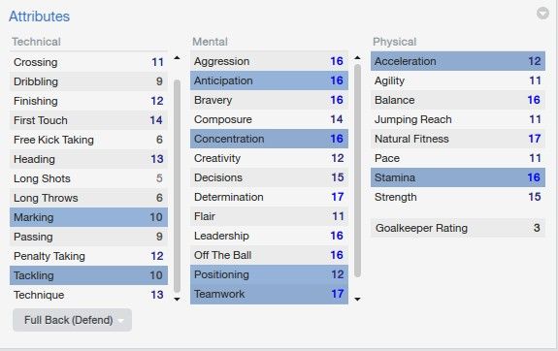Select the Concentration attribute row
558x351 pixels.
[269, 139]
